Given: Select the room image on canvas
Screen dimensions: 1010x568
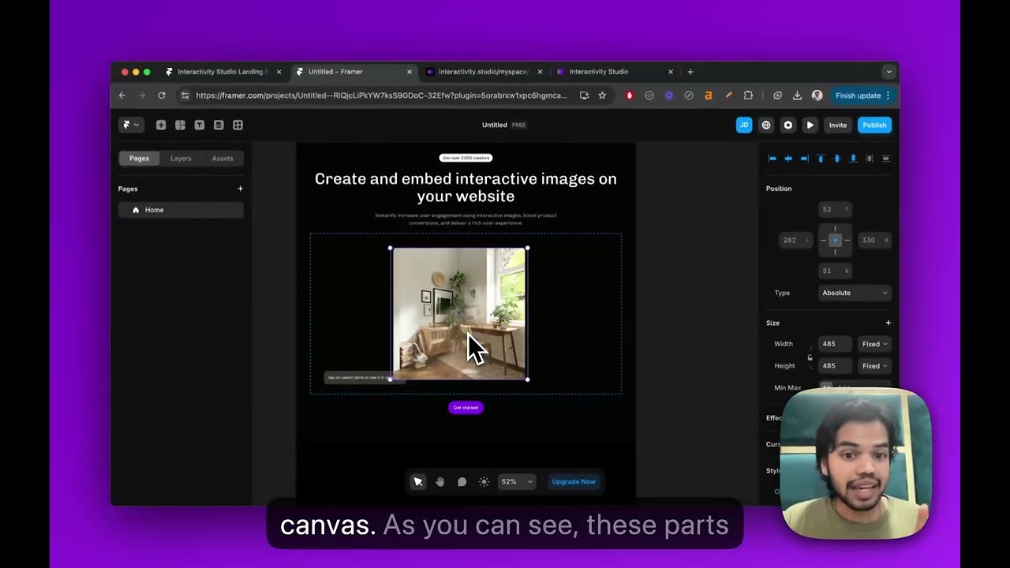Looking at the screenshot, I should pos(458,314).
